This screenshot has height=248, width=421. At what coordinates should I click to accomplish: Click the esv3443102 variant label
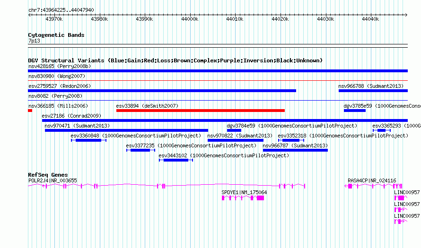224,155
